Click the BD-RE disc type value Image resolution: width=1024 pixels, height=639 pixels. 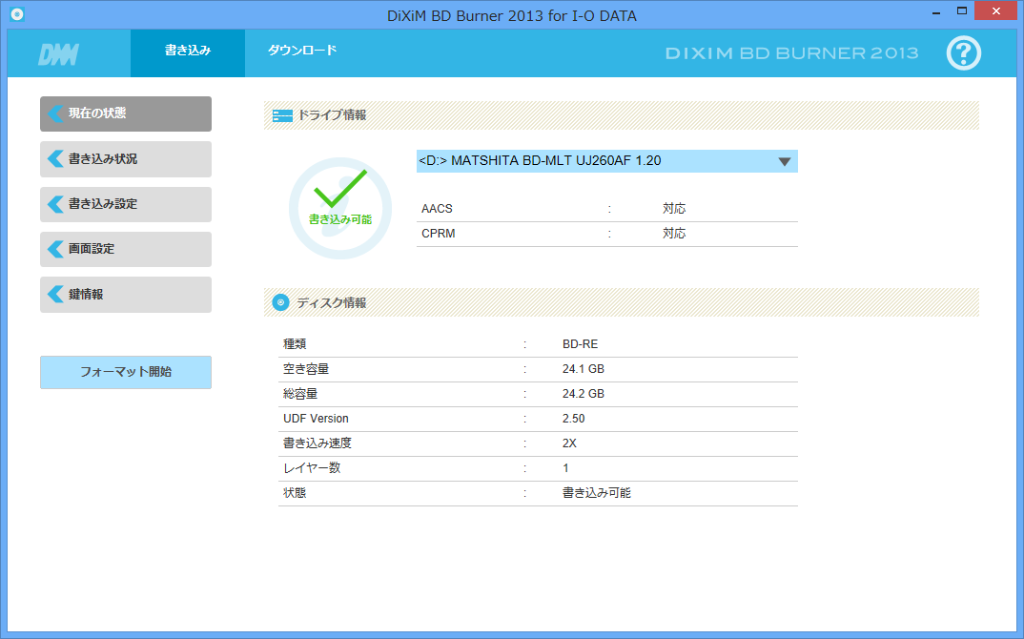click(580, 343)
